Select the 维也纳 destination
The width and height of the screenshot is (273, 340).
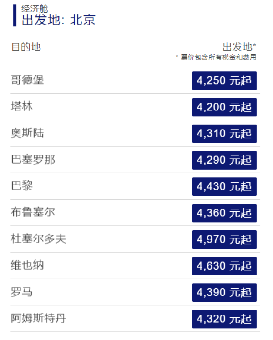coord(27,265)
